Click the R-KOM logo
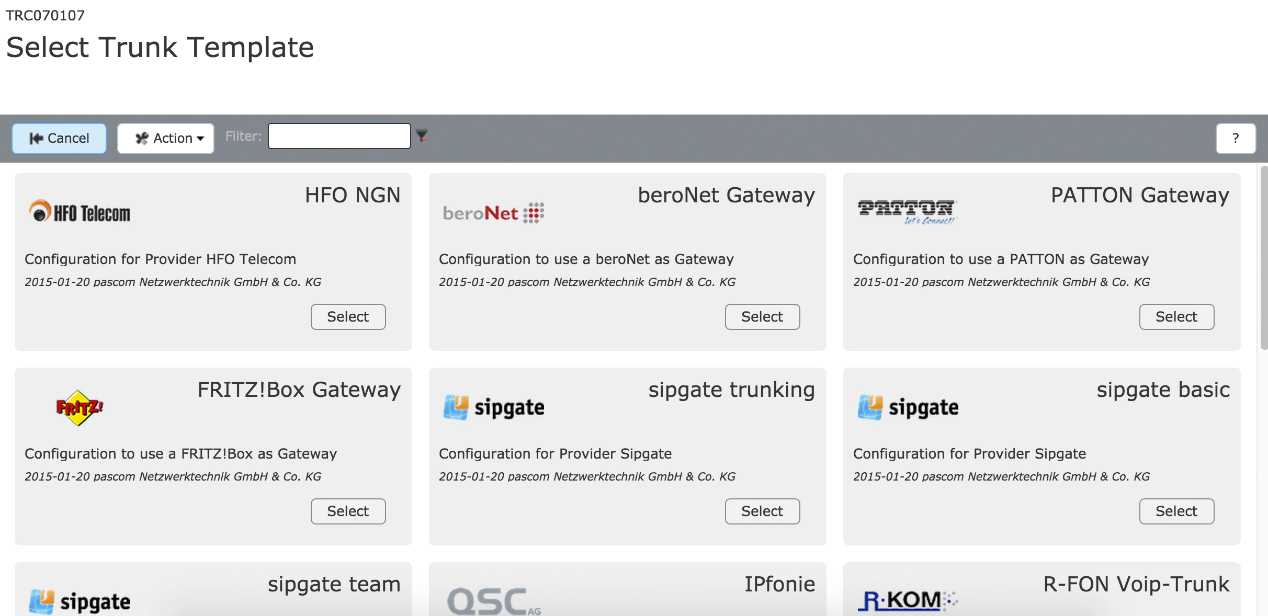The image size is (1268, 616). pos(908,601)
